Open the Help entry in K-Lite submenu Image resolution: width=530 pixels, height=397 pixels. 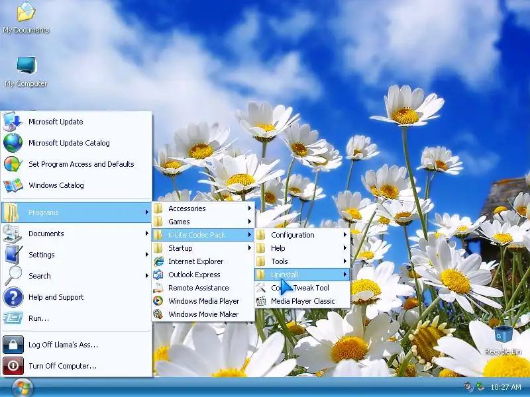(x=302, y=248)
